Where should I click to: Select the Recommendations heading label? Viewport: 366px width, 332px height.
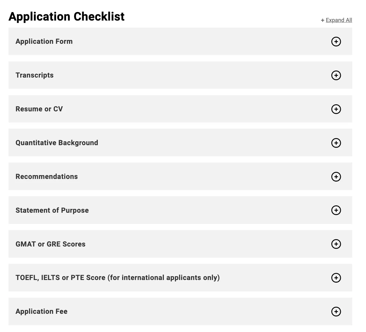tap(47, 177)
